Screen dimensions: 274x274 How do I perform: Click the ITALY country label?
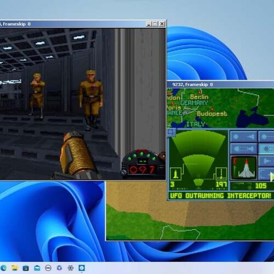click(x=196, y=124)
